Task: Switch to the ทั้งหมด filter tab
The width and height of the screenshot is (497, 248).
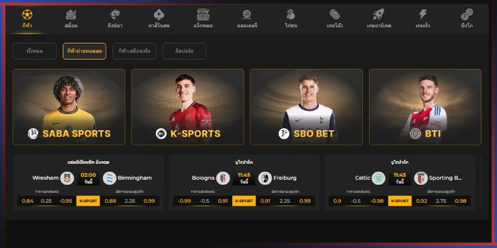Action: 35,51
